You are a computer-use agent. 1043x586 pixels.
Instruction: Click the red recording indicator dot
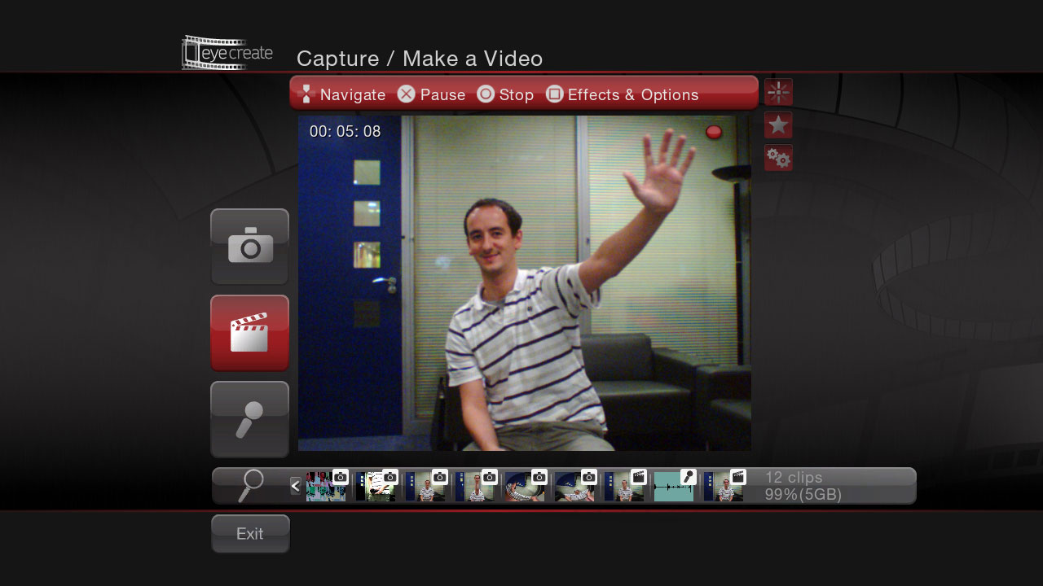(x=714, y=132)
